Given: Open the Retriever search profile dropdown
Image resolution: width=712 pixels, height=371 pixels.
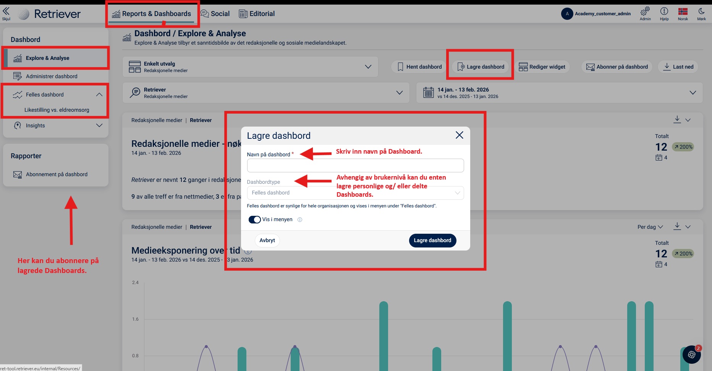Looking at the screenshot, I should pyautogui.click(x=266, y=93).
